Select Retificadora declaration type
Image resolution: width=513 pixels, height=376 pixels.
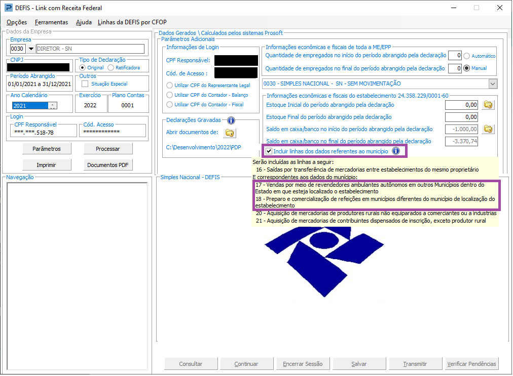pos(111,68)
